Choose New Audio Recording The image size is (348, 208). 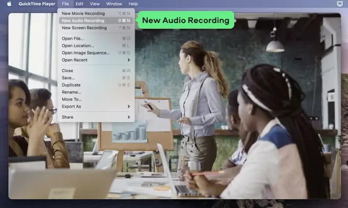[96, 20]
